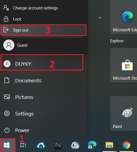Image resolution: width=137 pixels, height=152 pixels.
Task: Choose Lock in the account menu
Action: [44, 19]
